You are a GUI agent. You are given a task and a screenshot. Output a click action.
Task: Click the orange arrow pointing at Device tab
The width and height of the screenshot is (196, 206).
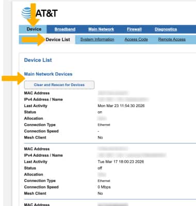tap(33, 15)
